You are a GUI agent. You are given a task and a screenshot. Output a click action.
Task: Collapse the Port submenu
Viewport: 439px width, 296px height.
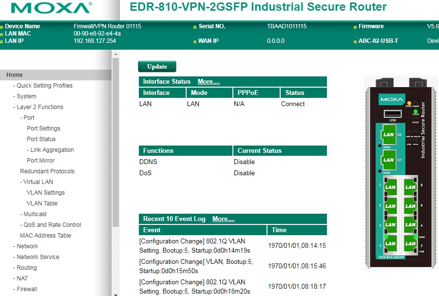point(29,117)
